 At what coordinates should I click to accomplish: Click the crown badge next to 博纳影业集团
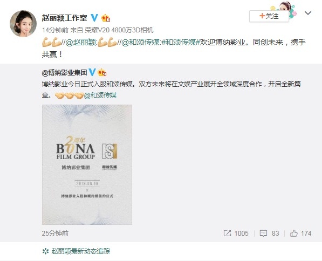pos(102,72)
